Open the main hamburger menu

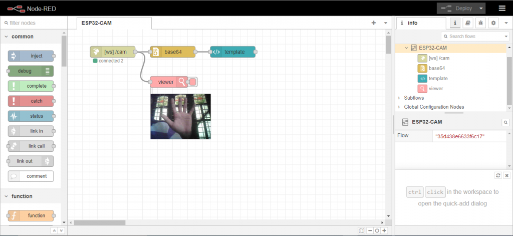tap(502, 8)
